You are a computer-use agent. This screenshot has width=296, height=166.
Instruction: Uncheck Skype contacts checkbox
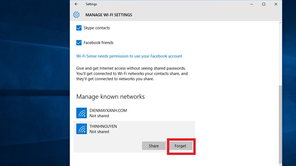click(79, 28)
